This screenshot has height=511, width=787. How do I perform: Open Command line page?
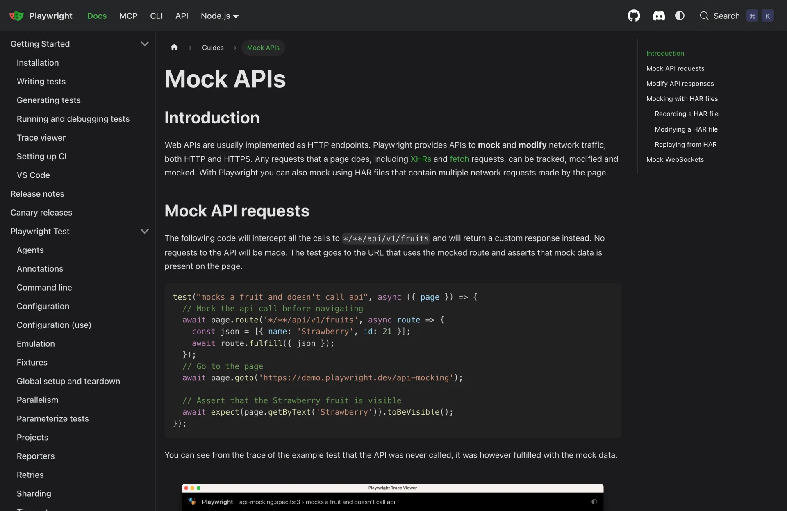point(44,288)
